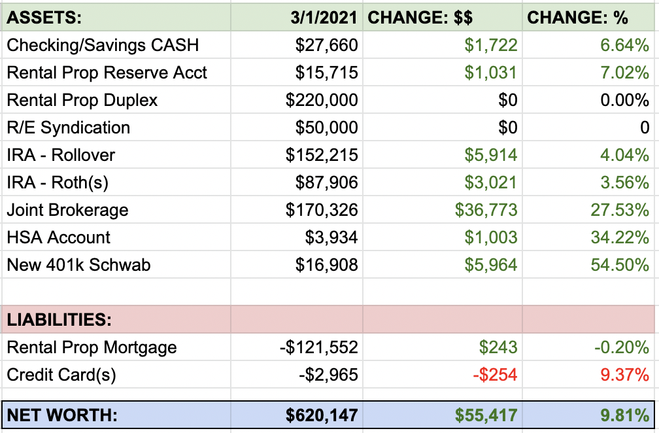This screenshot has width=659, height=433.
Task: Click the Rental Prop Reserve Acct cell
Action: pos(107,73)
